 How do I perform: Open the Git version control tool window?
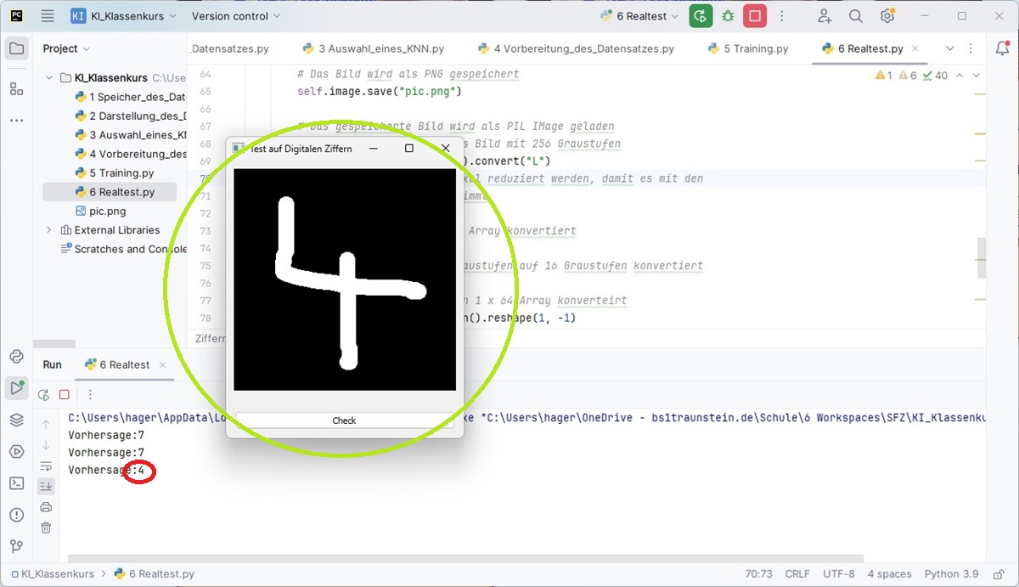17,546
